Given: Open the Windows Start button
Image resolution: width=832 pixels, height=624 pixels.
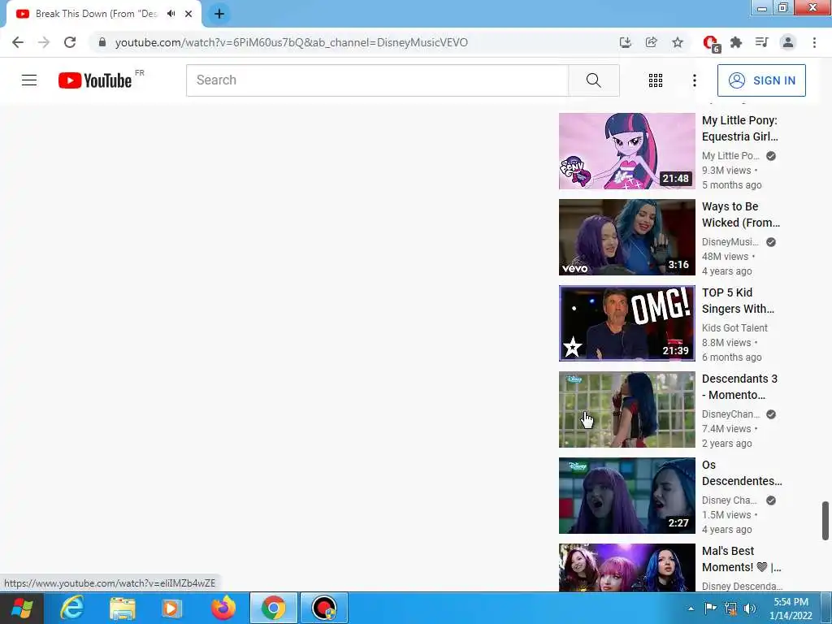Looking at the screenshot, I should (21, 608).
